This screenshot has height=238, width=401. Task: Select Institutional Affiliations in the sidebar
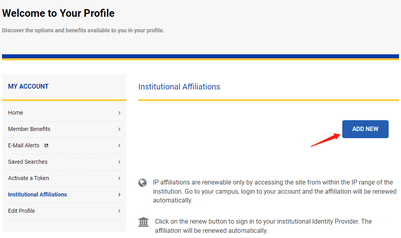(38, 194)
